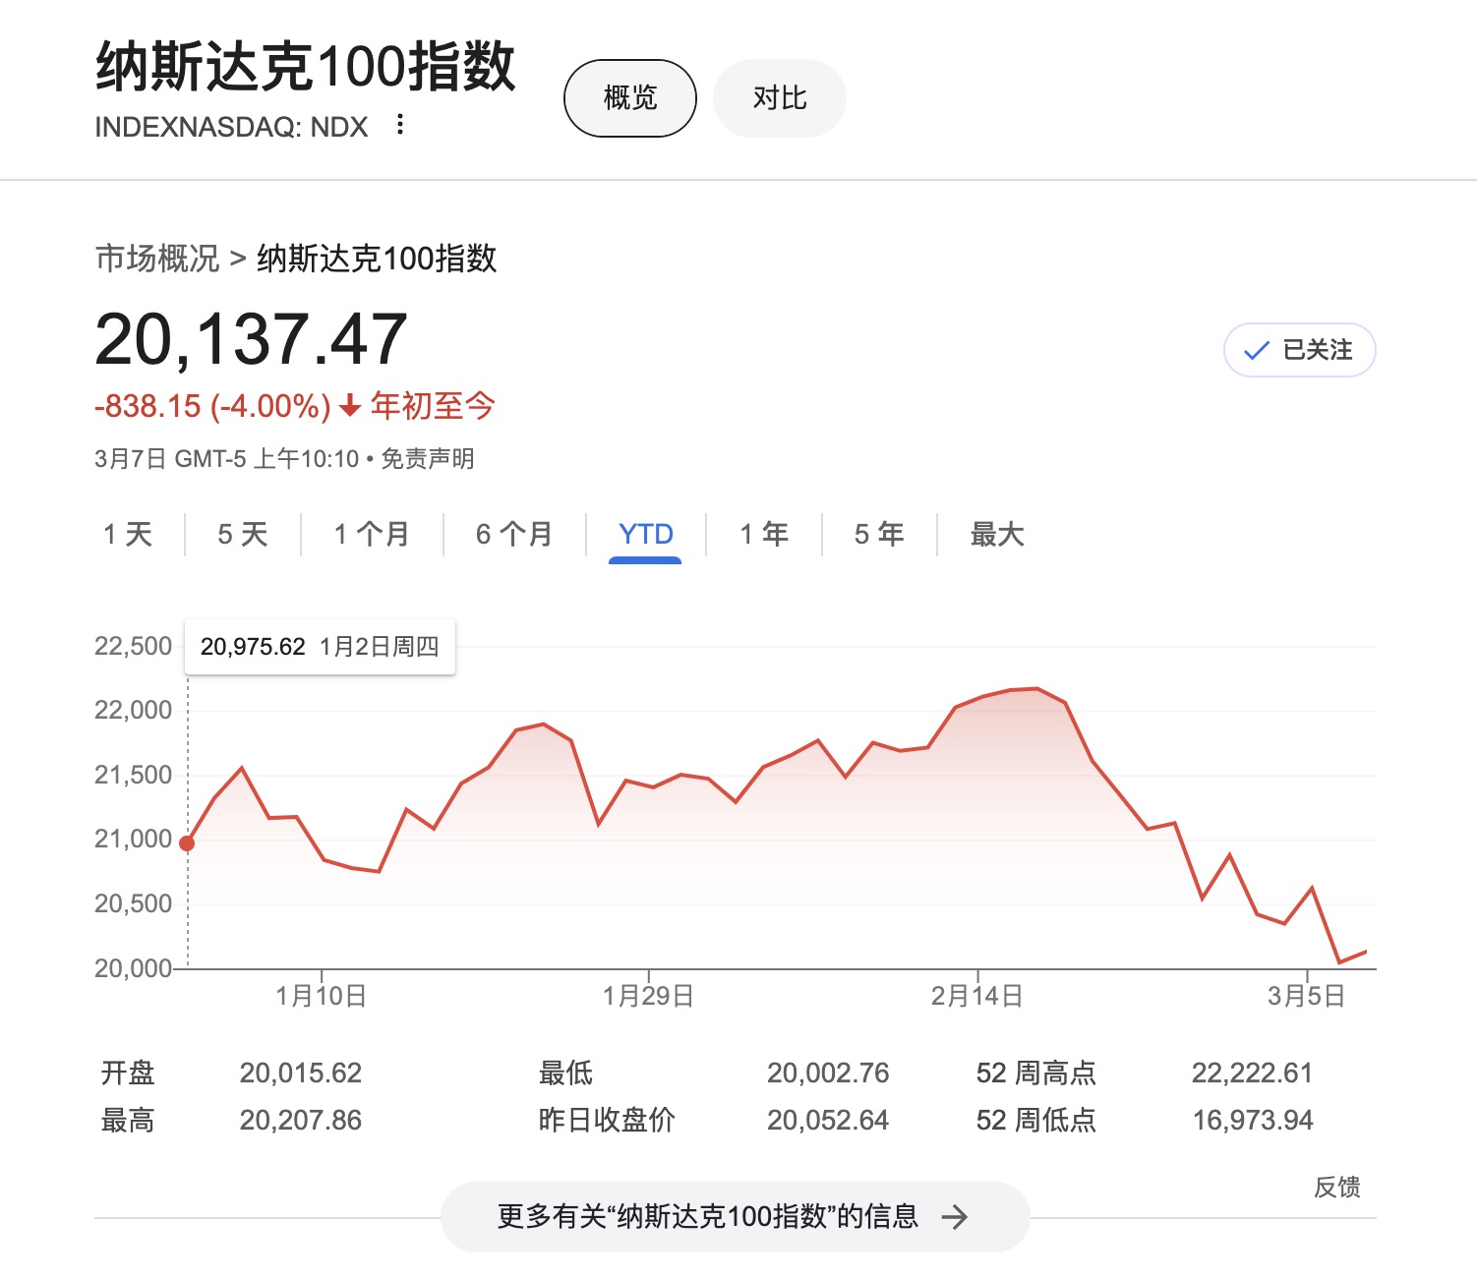Click the 1月29日 axis label
Image resolution: width=1477 pixels, height=1278 pixels.
tap(648, 996)
